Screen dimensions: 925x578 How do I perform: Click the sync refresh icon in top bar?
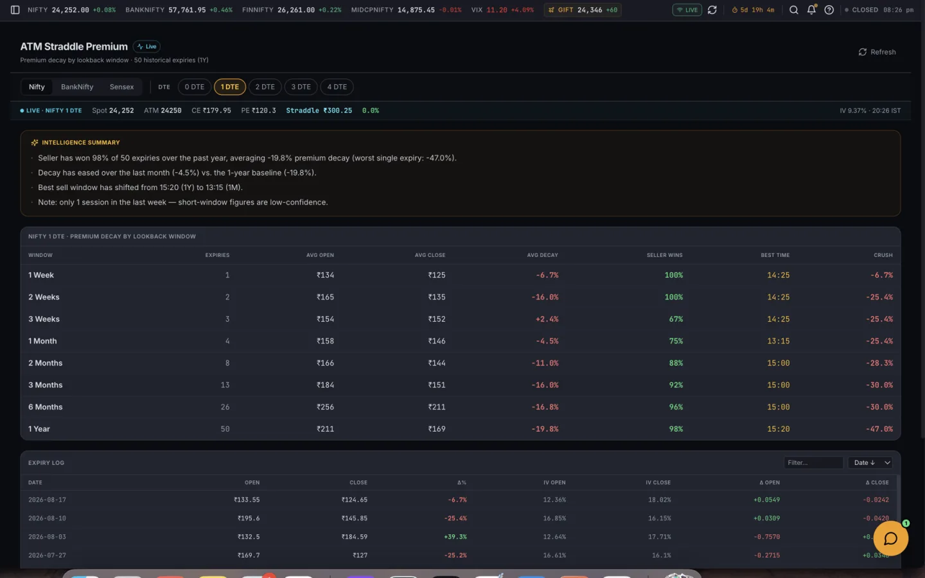tap(712, 10)
